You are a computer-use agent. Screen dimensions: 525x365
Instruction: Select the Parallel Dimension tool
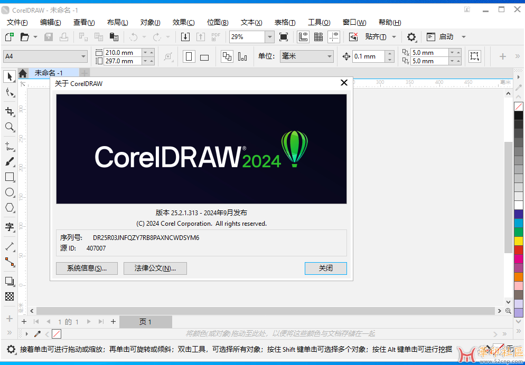[x=10, y=247]
